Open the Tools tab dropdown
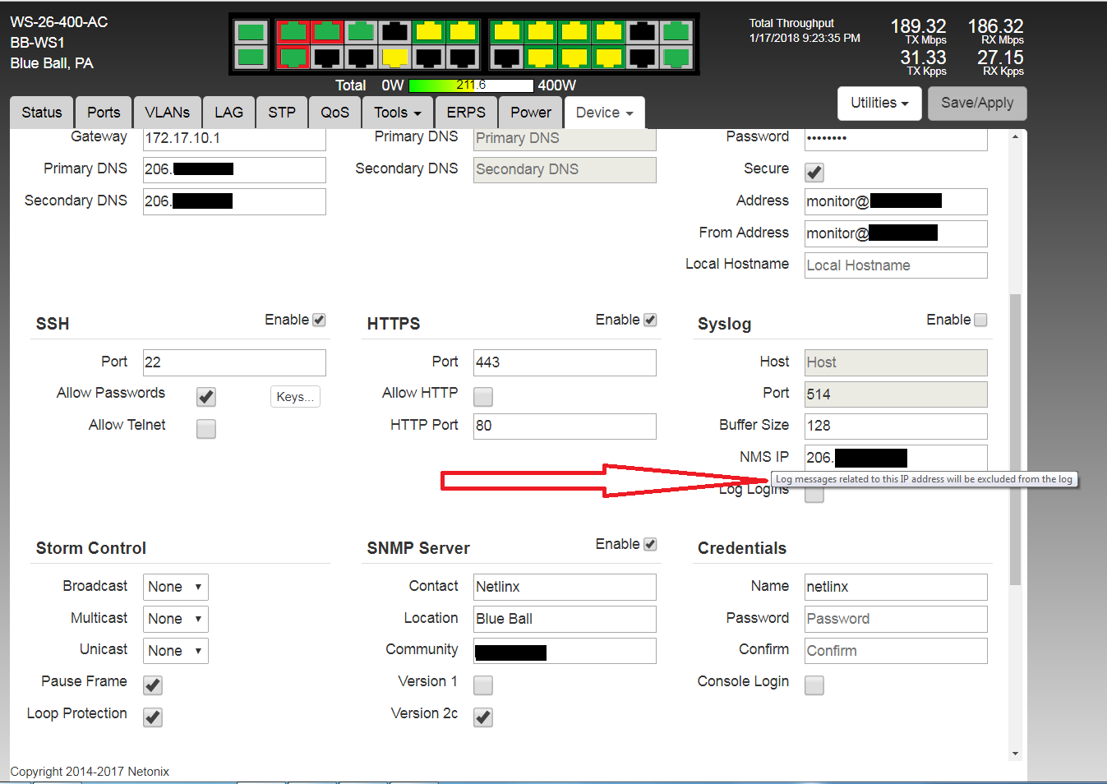The width and height of the screenshot is (1107, 784). 398,113
